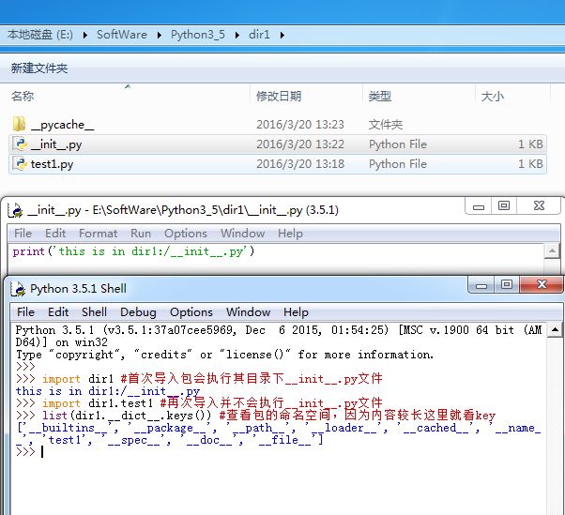This screenshot has height=515, width=565.
Task: Go to Python3_5 folder in the breadcrumb
Action: tap(198, 35)
